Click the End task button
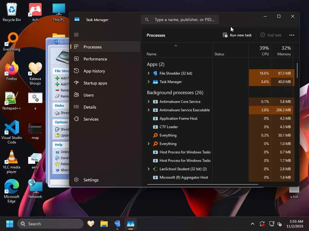The width and height of the screenshot is (309, 231). [271, 35]
